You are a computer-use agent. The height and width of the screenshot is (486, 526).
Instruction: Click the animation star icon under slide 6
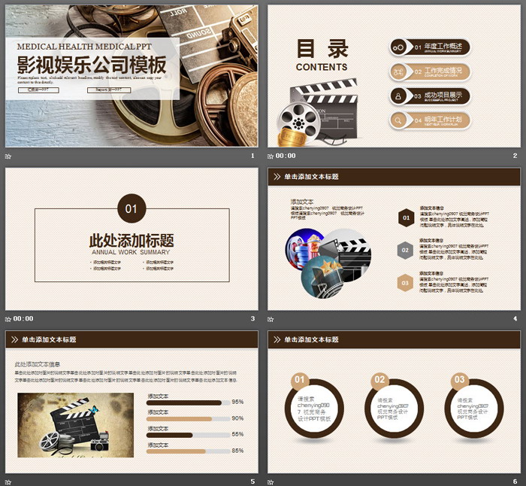[271, 482]
